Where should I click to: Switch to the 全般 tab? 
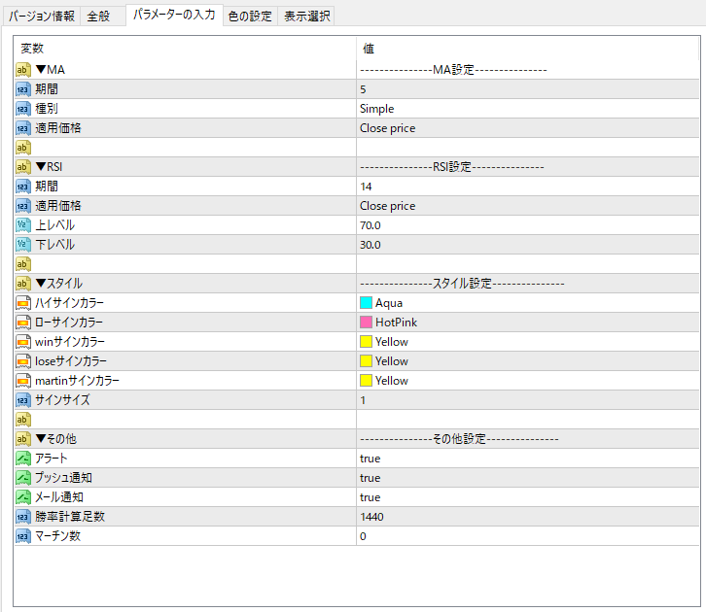(103, 17)
